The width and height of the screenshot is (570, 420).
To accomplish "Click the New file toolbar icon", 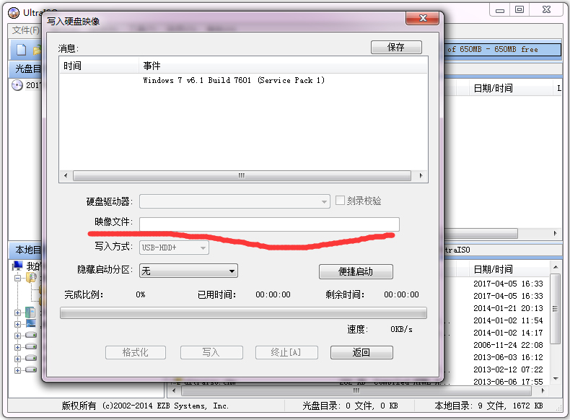I will 21,50.
